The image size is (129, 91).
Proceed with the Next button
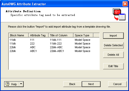91,84
